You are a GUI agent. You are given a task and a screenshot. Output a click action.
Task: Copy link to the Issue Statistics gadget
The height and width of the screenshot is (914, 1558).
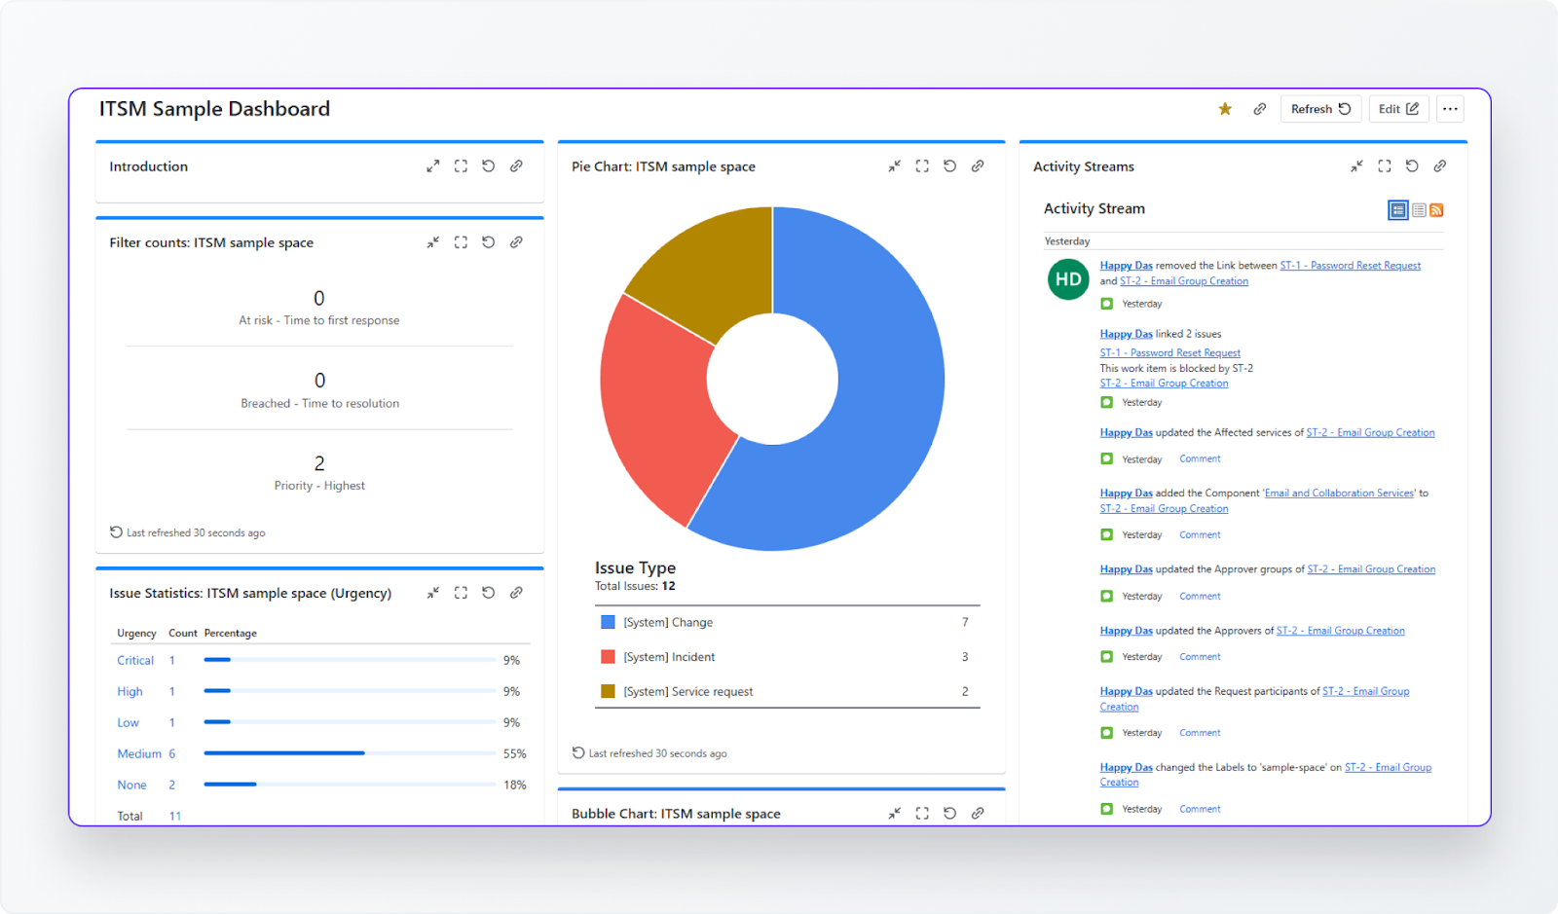516,592
